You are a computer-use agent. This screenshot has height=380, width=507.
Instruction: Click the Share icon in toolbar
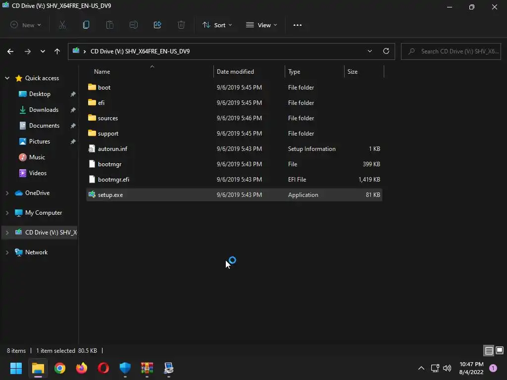coord(157,25)
